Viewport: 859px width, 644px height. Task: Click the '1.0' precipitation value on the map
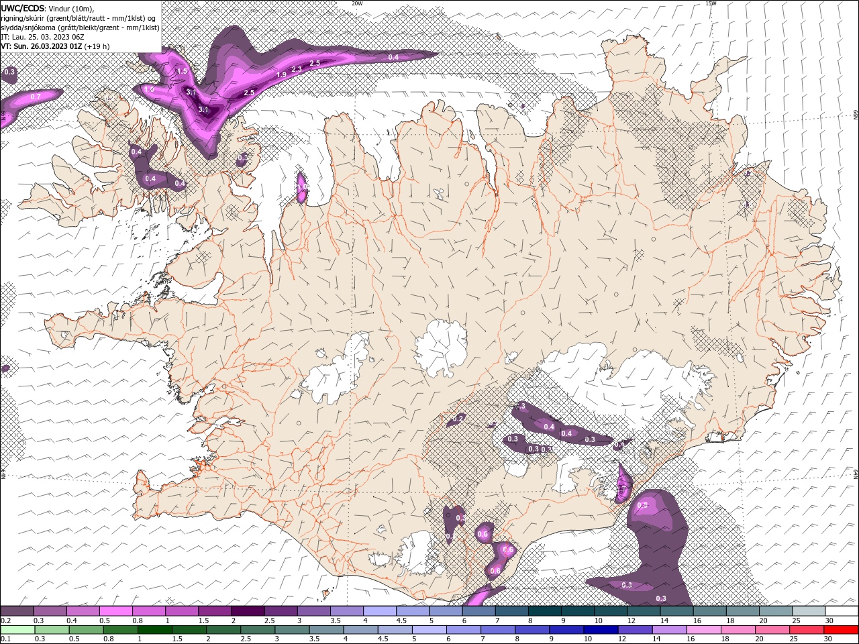click(x=148, y=89)
